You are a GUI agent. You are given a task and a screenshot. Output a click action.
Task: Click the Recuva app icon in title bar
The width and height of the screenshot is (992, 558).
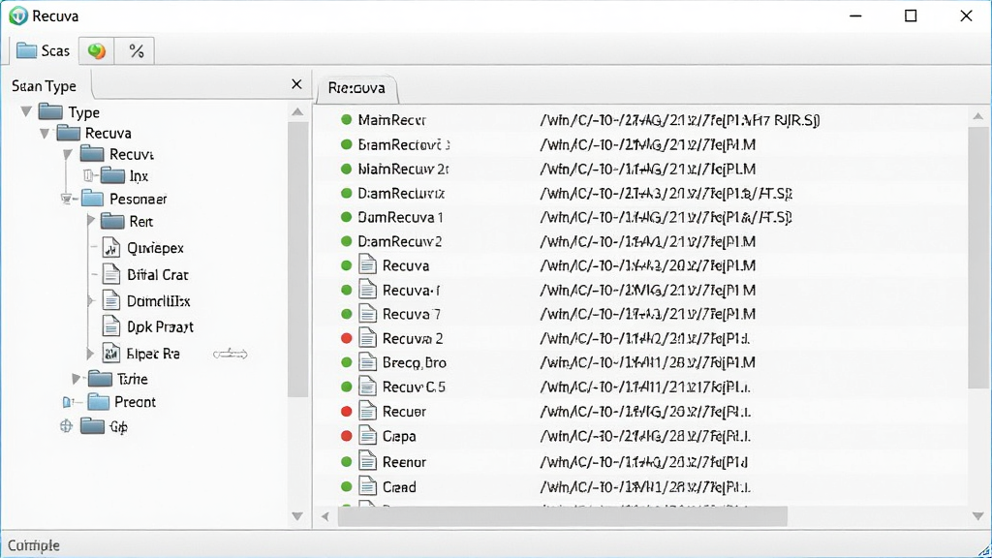pos(18,15)
